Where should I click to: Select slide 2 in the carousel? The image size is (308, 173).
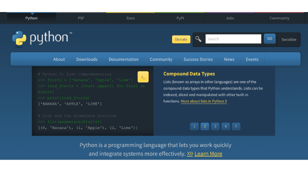[205, 126]
